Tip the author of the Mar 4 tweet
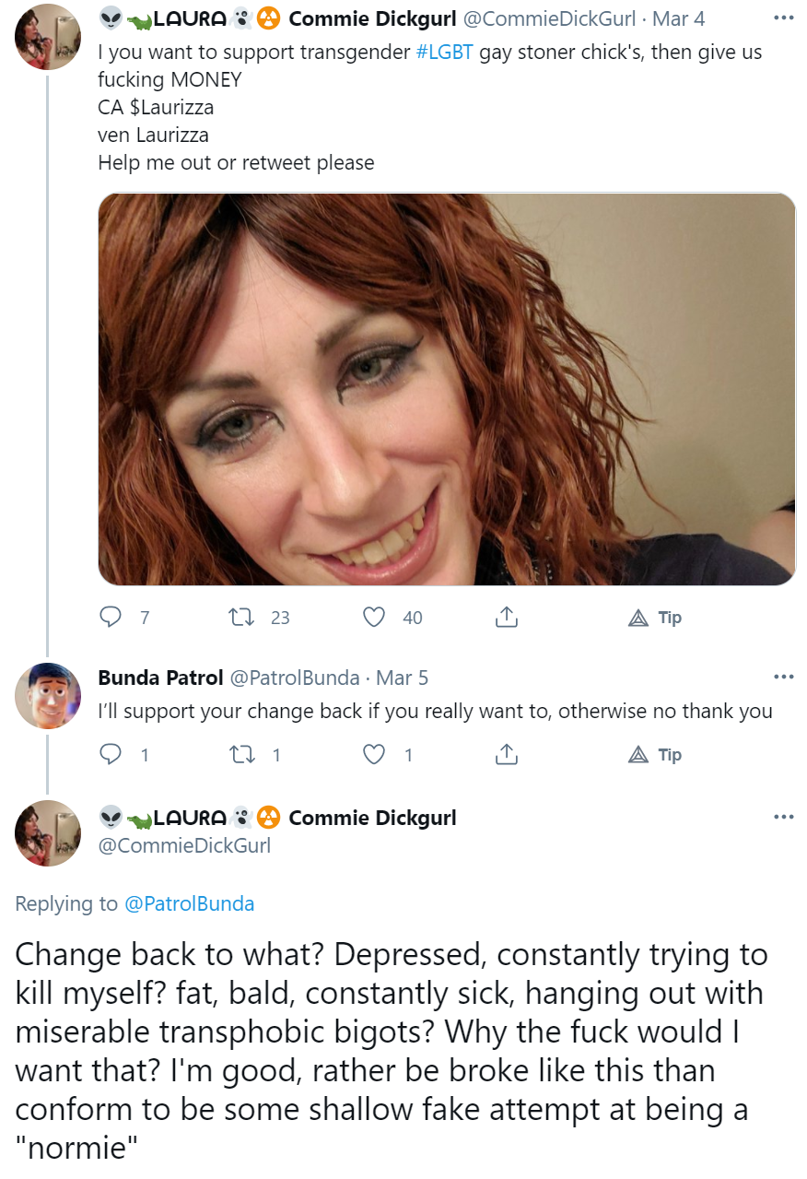 pos(654,618)
